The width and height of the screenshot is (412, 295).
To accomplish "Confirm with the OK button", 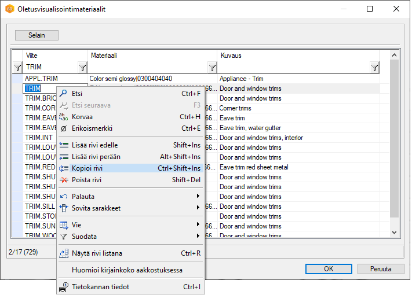I will click(329, 269).
